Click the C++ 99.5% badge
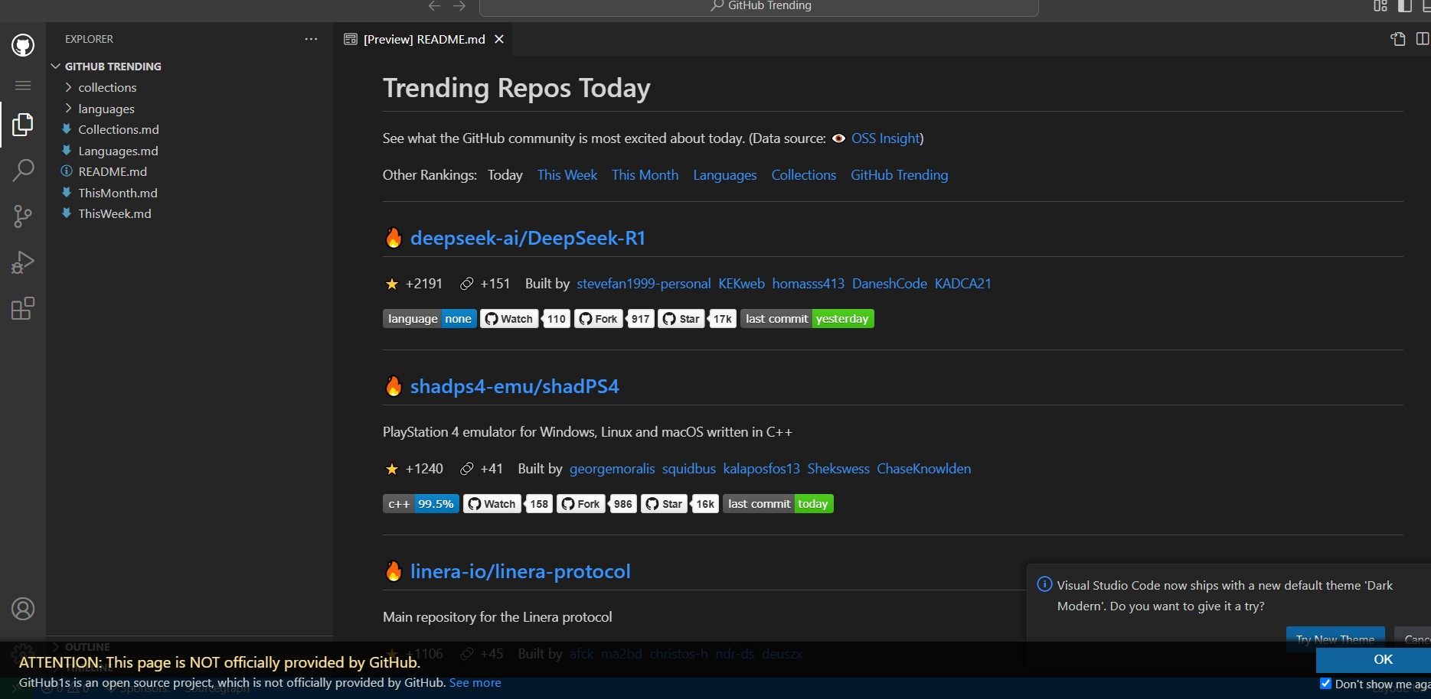 click(421, 504)
